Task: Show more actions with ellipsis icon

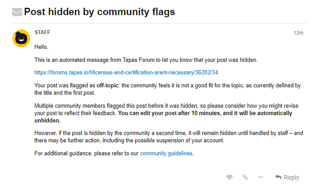Action: (x=261, y=177)
